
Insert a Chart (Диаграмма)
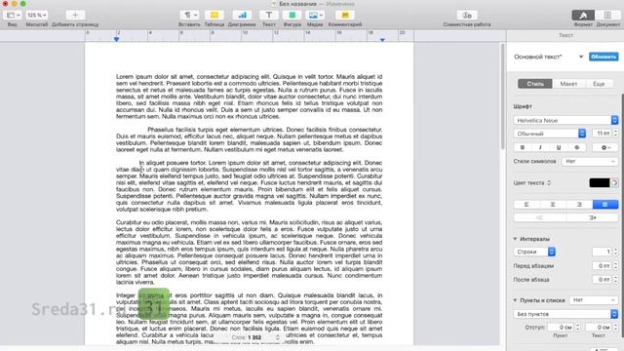242,16
